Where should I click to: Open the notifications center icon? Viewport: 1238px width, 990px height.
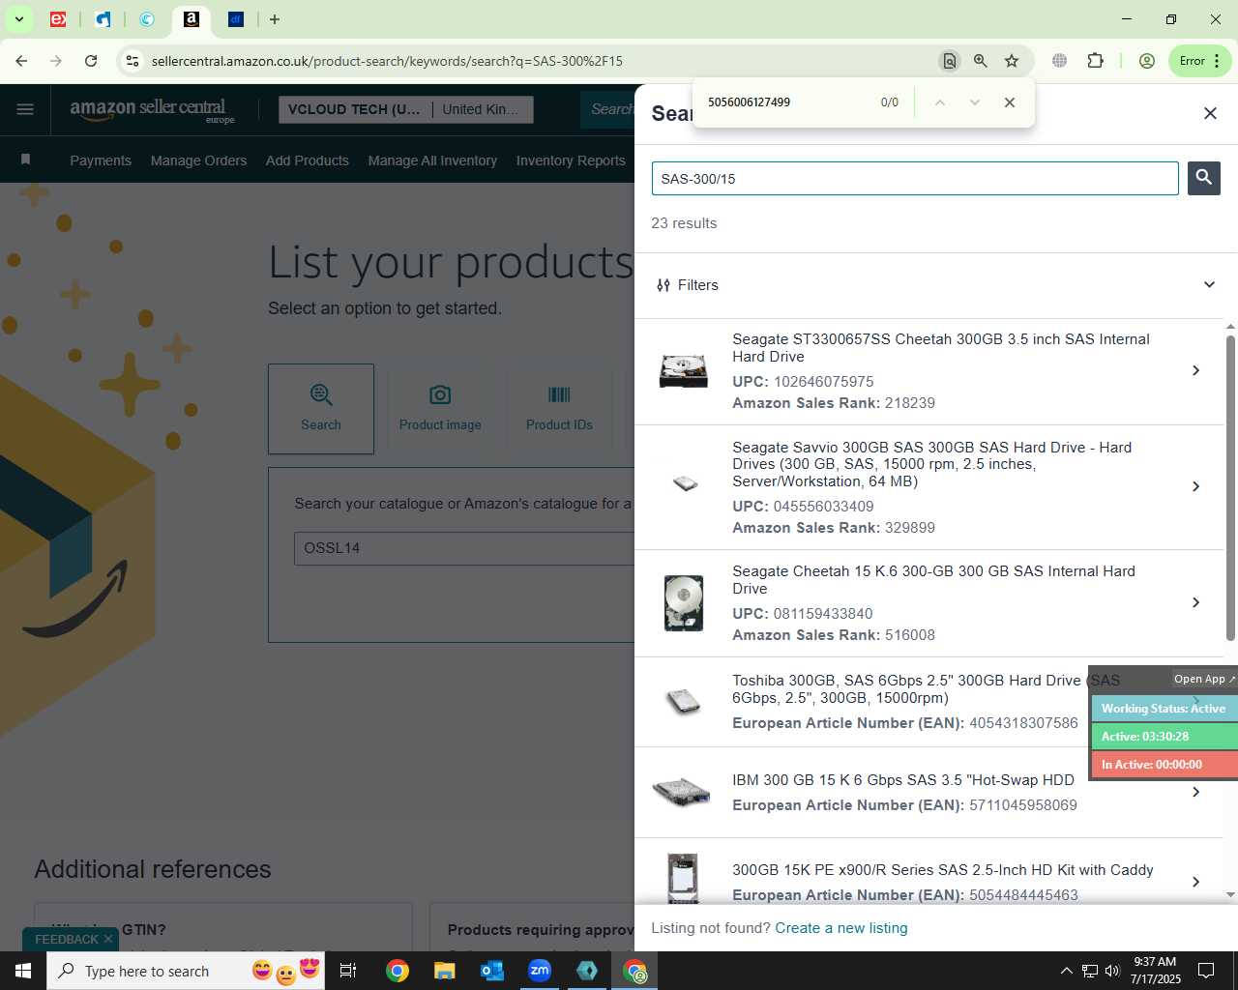point(1206,971)
